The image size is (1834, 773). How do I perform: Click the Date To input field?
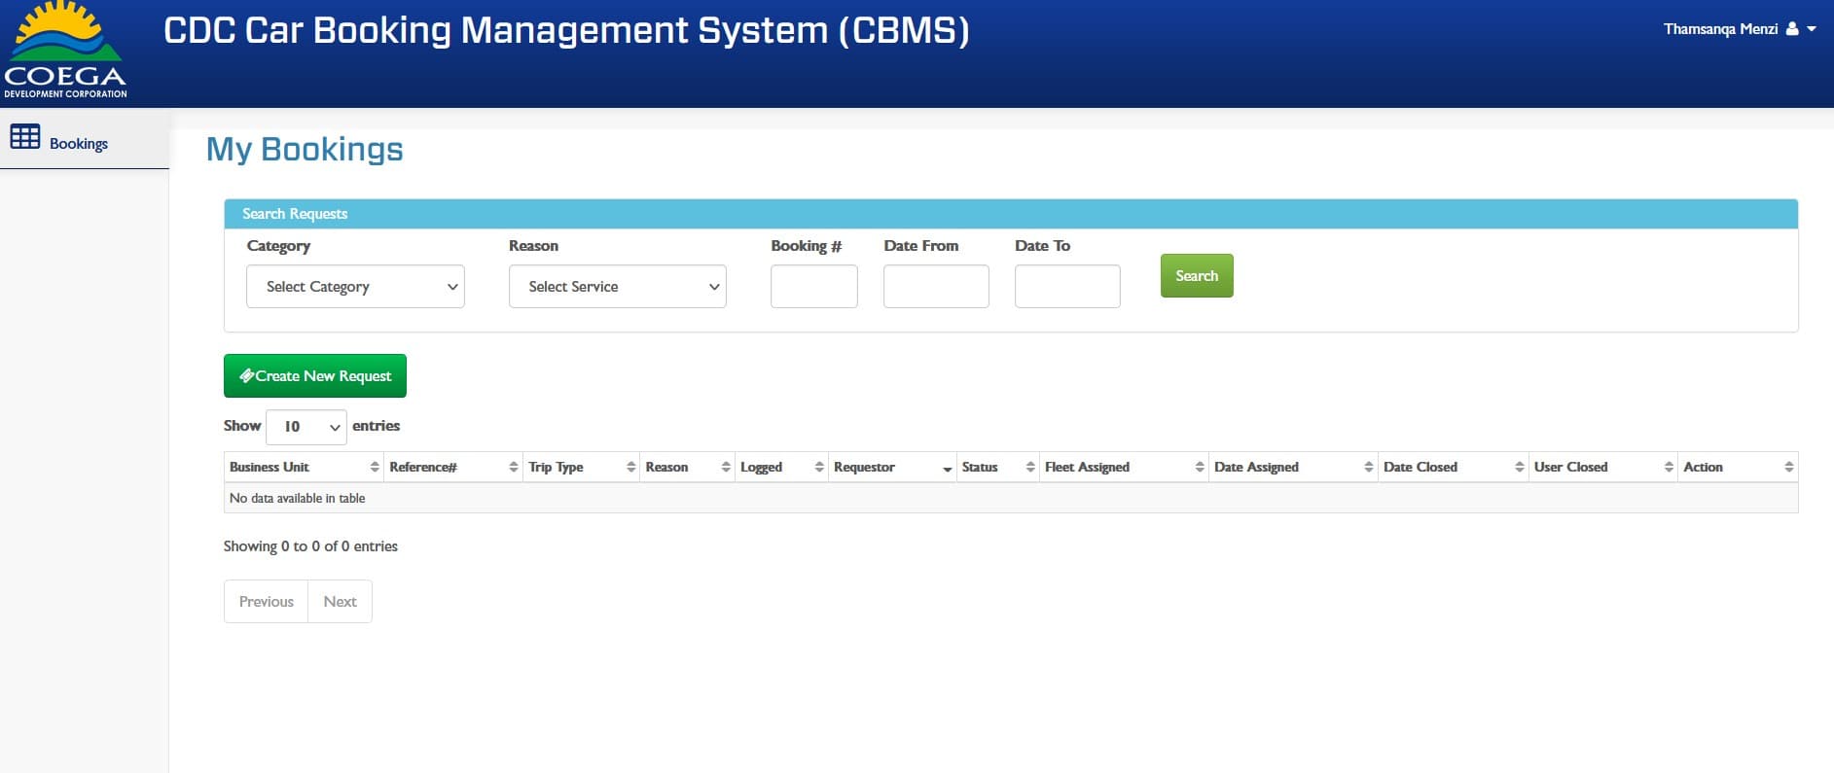pyautogui.click(x=1067, y=287)
